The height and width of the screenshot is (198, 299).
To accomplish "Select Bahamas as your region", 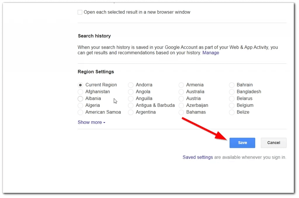I will pyautogui.click(x=181, y=112).
